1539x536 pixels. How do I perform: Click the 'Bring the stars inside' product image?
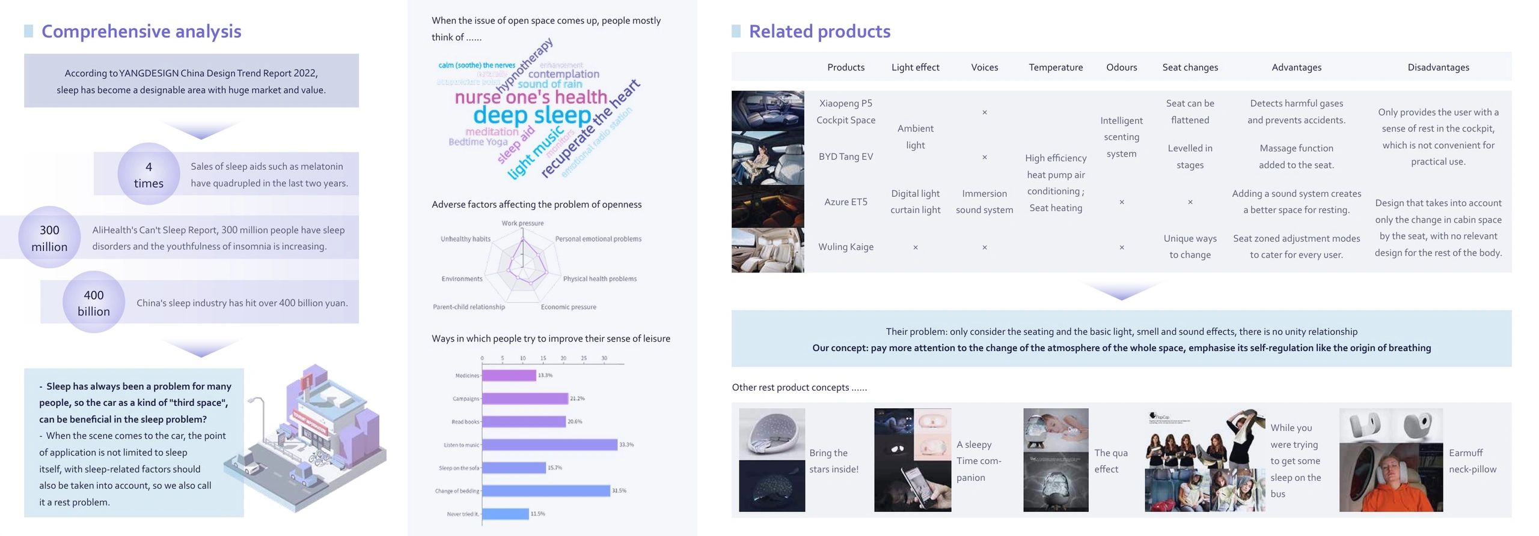(772, 460)
